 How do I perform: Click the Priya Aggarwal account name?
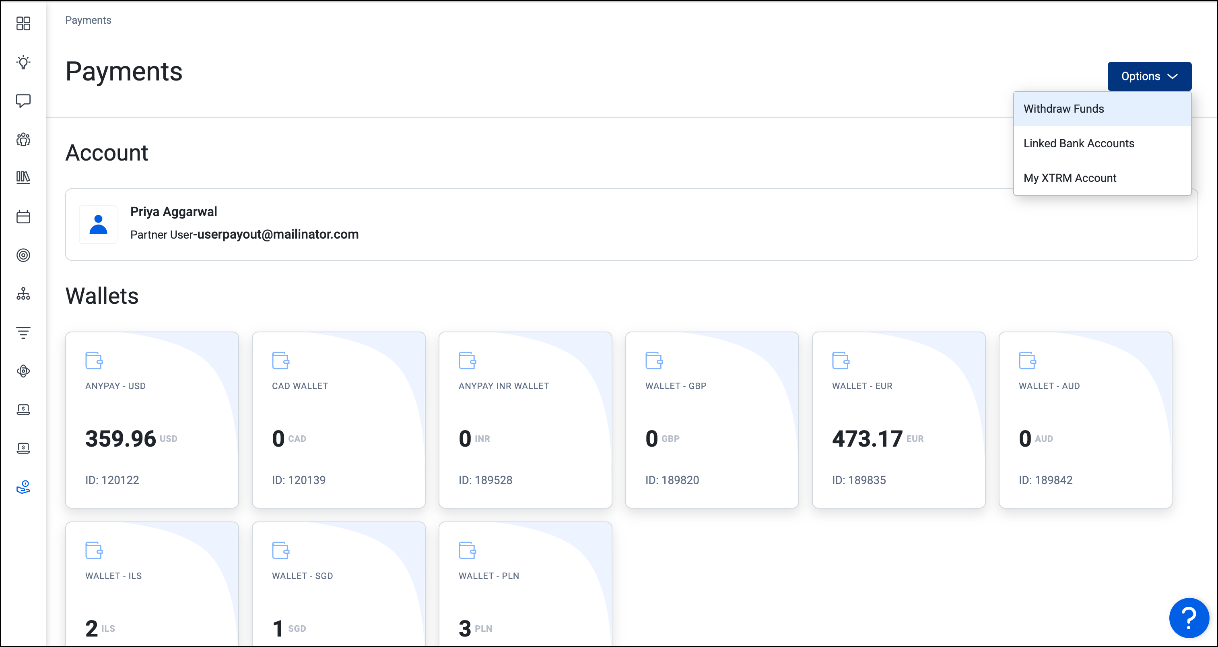click(173, 211)
